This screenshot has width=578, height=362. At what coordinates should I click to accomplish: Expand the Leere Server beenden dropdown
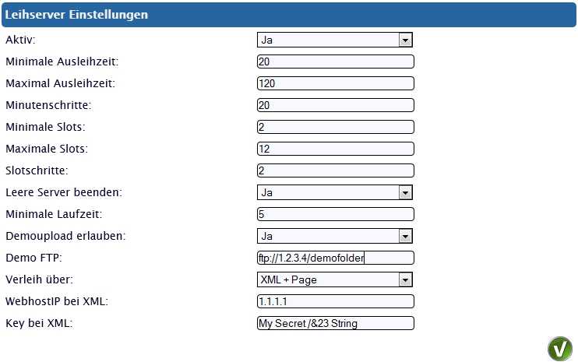pyautogui.click(x=335, y=192)
